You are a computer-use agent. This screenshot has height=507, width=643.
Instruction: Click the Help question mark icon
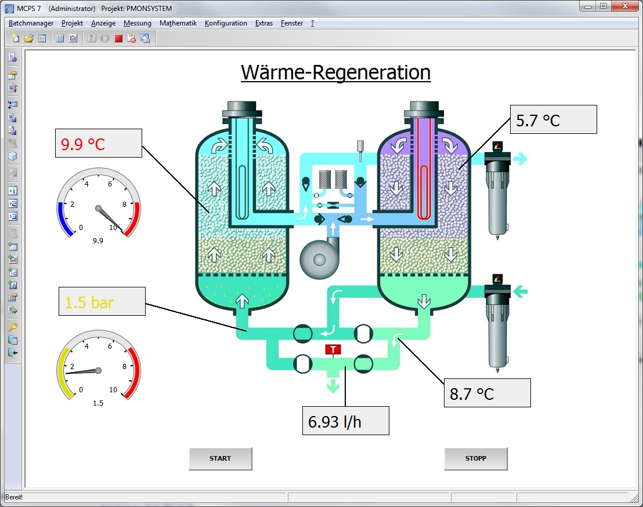pyautogui.click(x=91, y=38)
